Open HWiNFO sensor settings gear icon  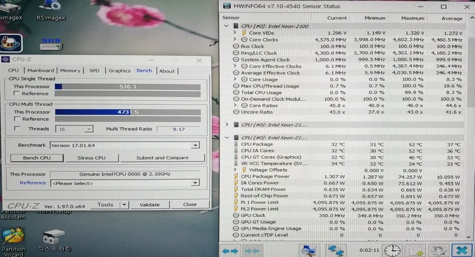pyautogui.click(x=439, y=250)
